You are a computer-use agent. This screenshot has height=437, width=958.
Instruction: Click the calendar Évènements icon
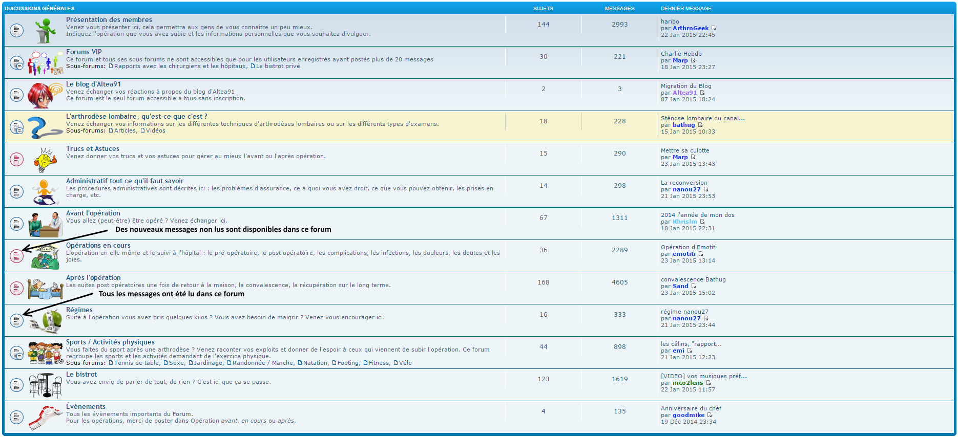coord(45,418)
